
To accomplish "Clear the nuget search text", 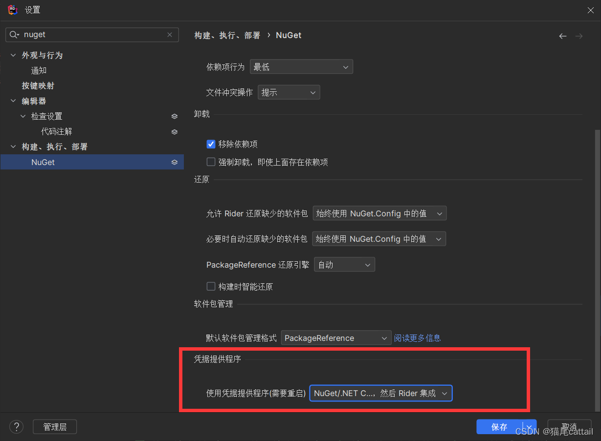I will (170, 35).
